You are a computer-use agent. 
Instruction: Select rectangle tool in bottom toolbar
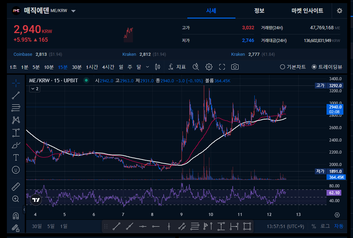tap(247, 226)
